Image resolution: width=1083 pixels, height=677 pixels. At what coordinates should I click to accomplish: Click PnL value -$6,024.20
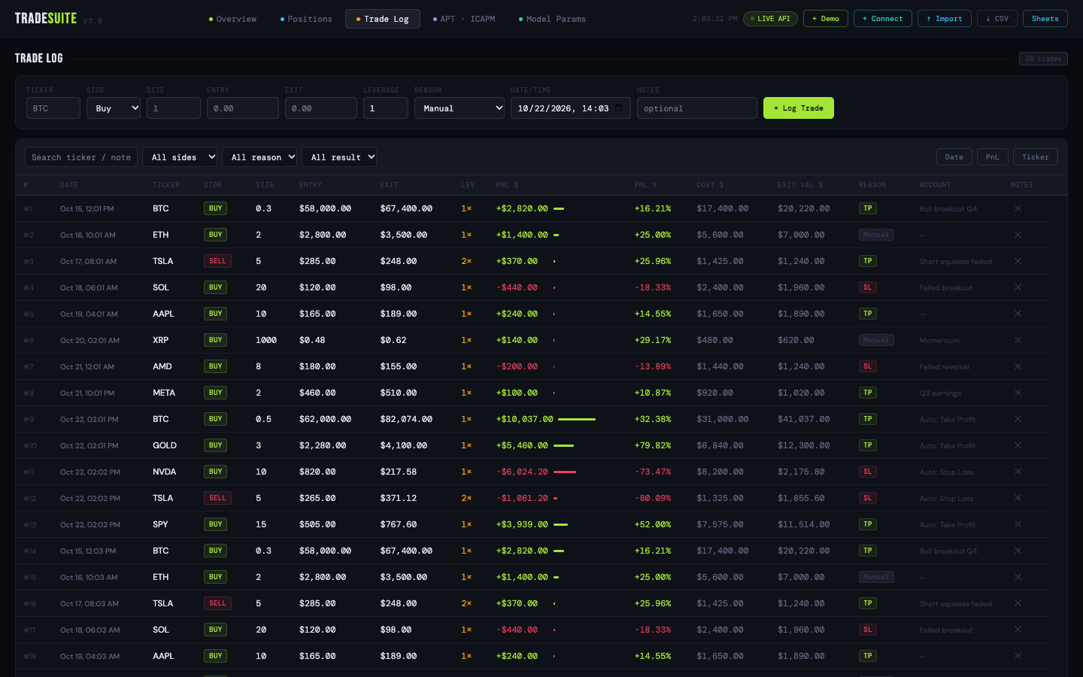(x=522, y=472)
